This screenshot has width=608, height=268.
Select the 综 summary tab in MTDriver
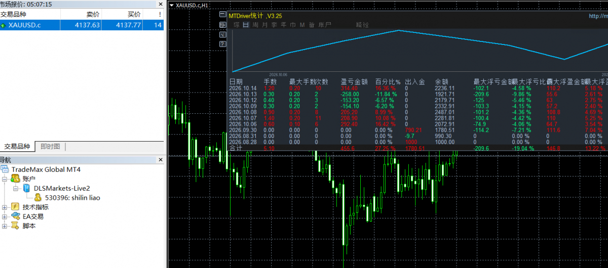pyautogui.click(x=236, y=24)
